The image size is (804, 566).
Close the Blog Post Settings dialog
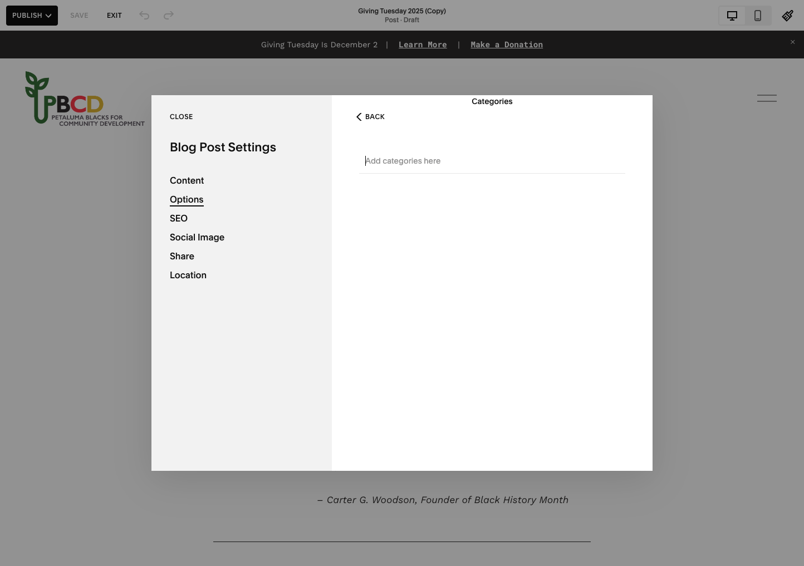[182, 117]
